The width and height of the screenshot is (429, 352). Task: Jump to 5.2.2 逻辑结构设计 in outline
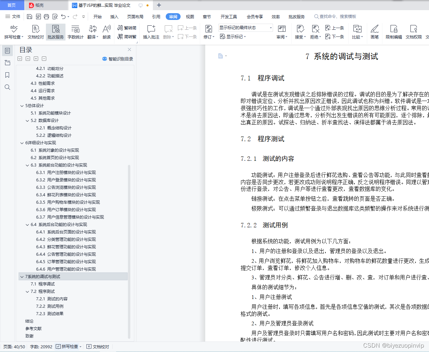[54, 135]
